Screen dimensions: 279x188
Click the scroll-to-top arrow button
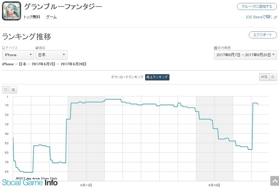click(275, 181)
